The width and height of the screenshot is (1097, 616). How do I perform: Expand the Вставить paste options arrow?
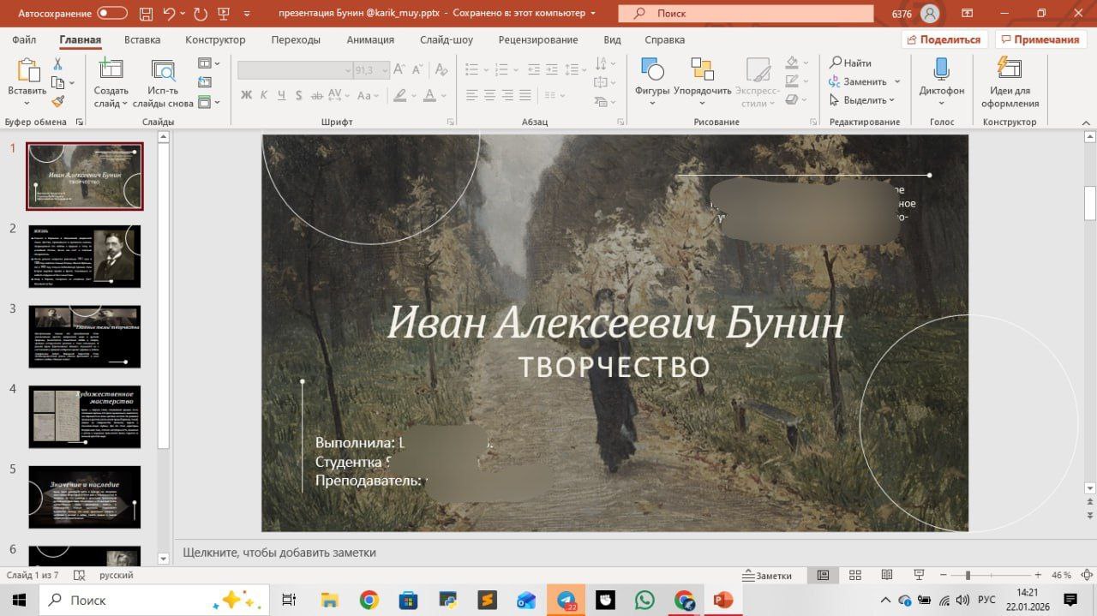pos(27,104)
